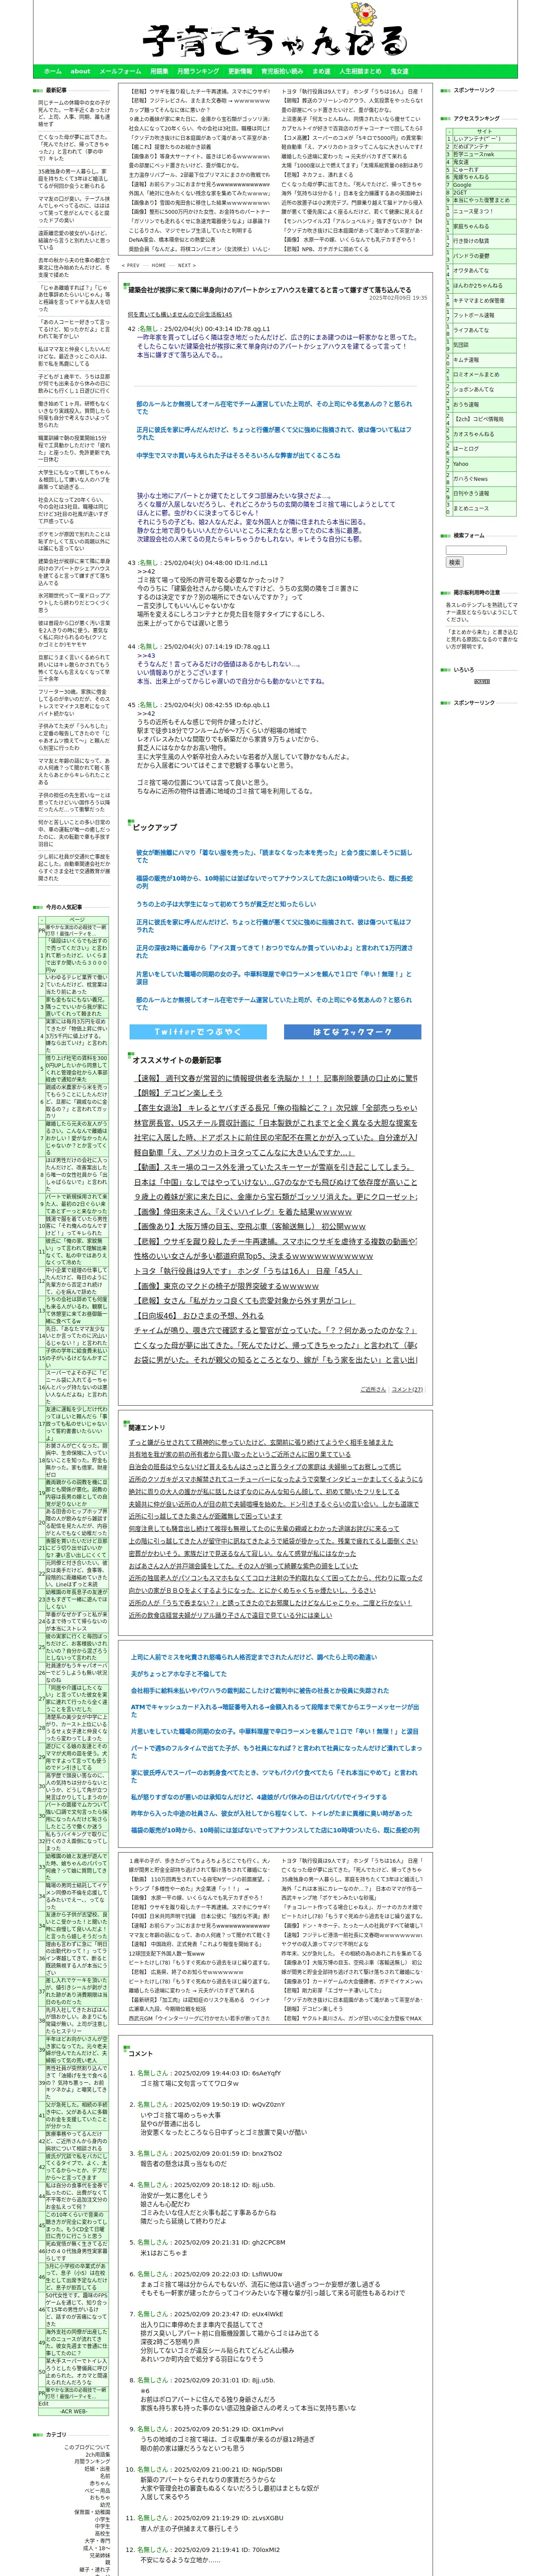Image resolution: width=551 pixels, height=2576 pixels.
Task: Open まとめ速 in the nav bar
Action: [x=321, y=72]
